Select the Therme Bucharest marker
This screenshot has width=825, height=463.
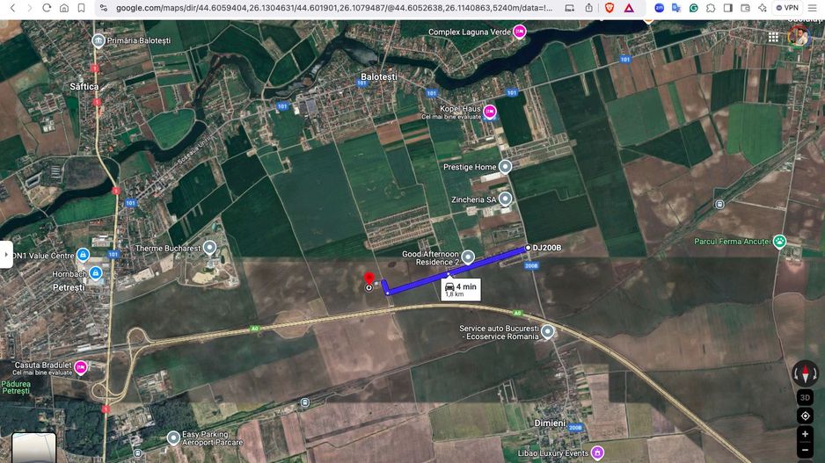(x=210, y=247)
